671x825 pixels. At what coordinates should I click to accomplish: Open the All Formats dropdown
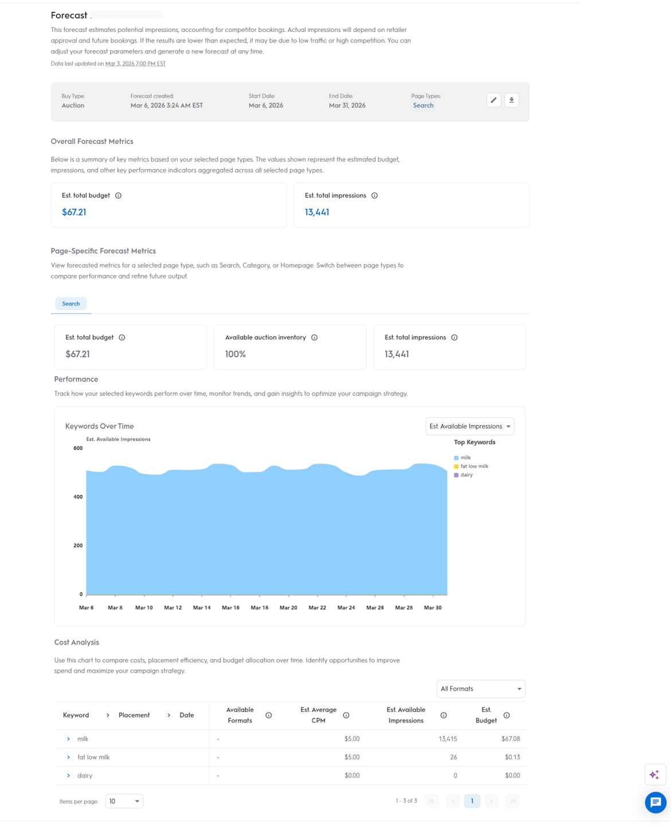[x=481, y=689]
